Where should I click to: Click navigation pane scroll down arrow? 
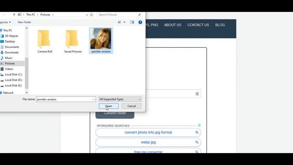point(27,93)
